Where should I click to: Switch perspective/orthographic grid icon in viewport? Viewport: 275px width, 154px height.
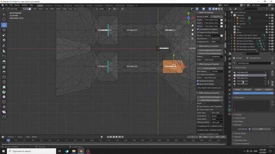[x=192, y=38]
